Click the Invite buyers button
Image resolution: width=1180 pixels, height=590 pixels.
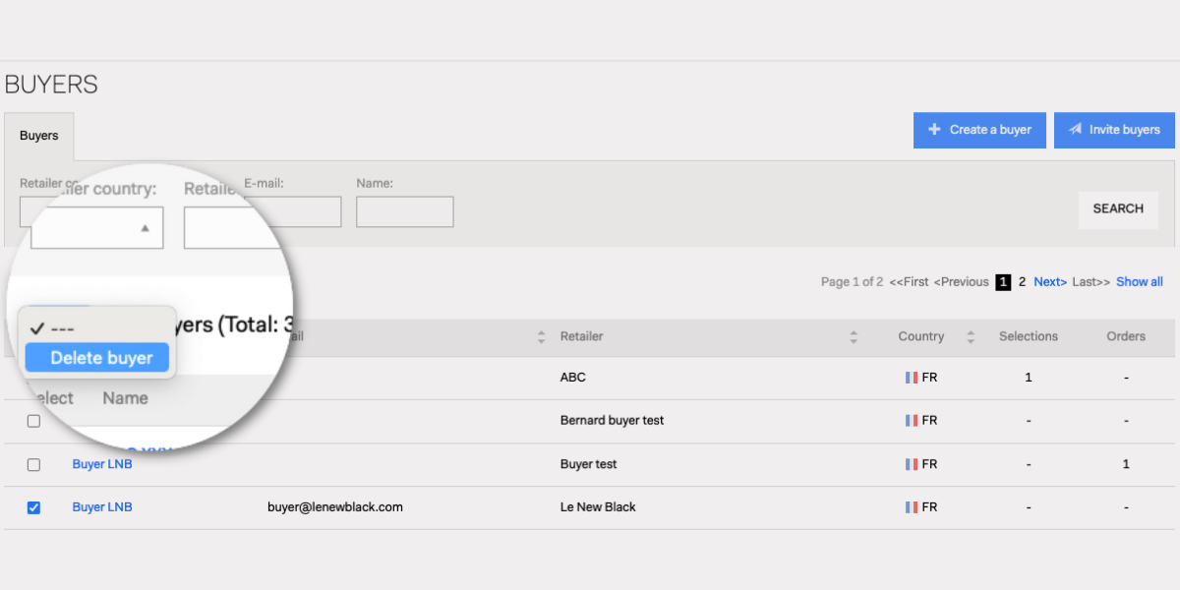click(x=1114, y=130)
